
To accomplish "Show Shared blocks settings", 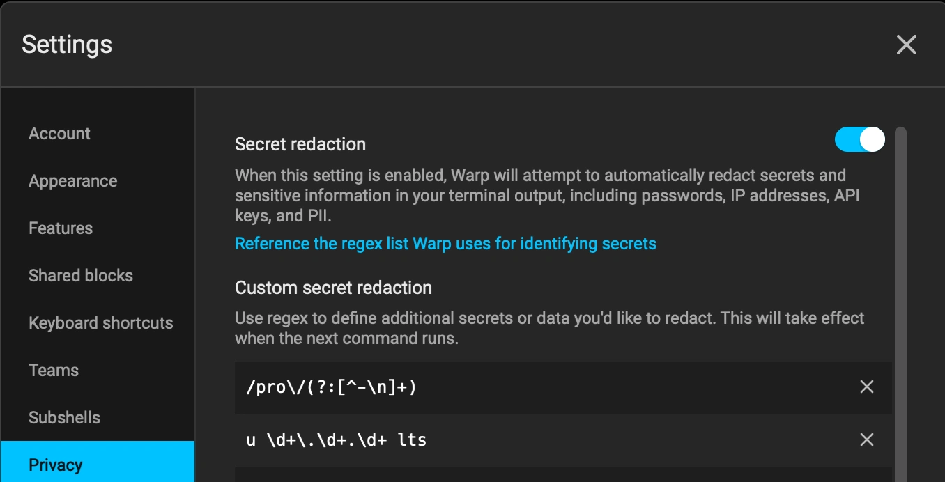I will click(x=81, y=276).
